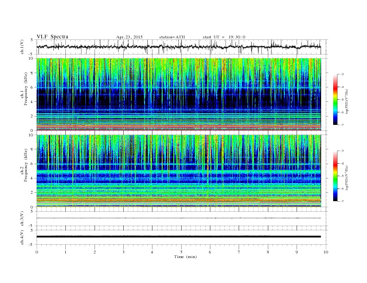Click time axis tick label "1"
The width and height of the screenshot is (367, 283).
[65, 252]
